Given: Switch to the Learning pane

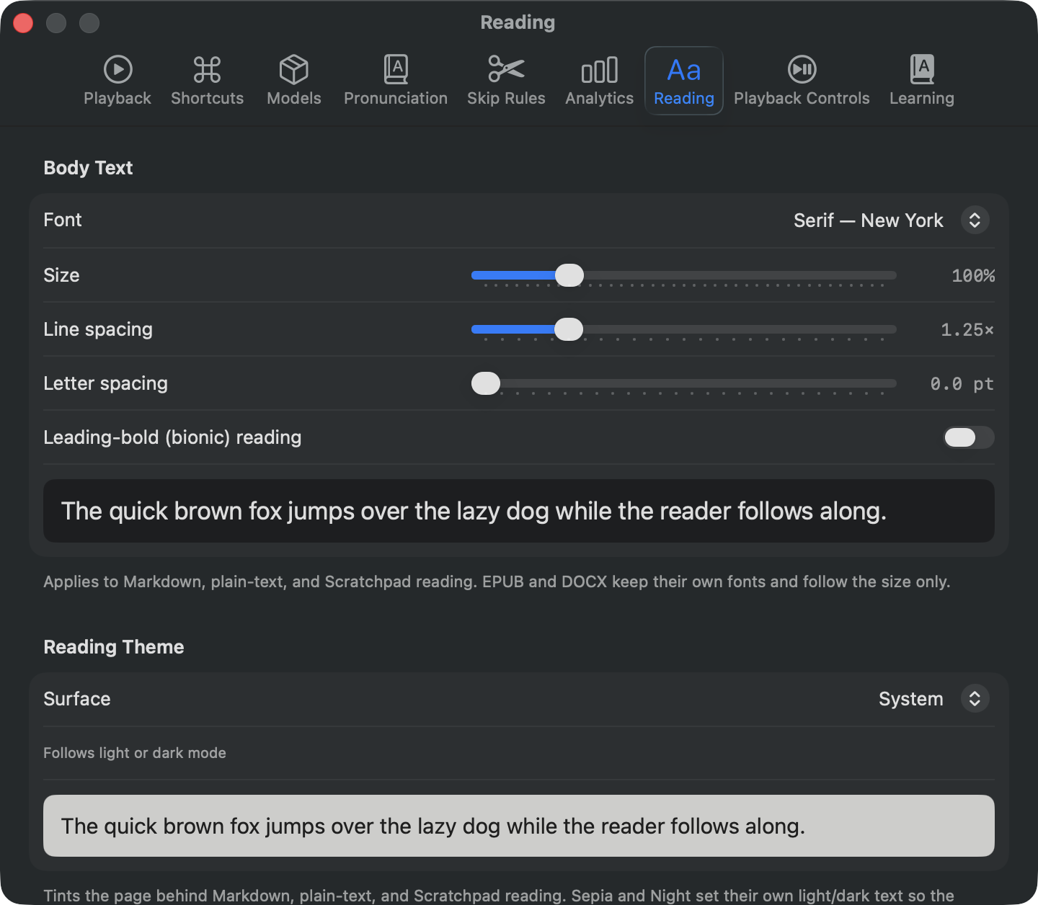Looking at the screenshot, I should tap(922, 81).
